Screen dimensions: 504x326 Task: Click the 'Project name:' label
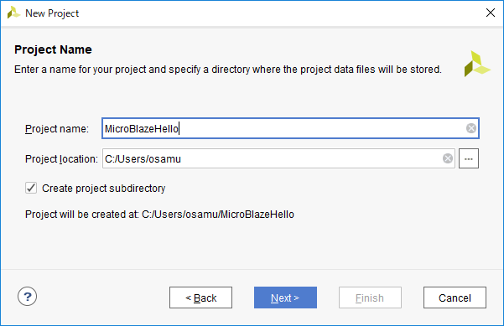pyautogui.click(x=57, y=129)
